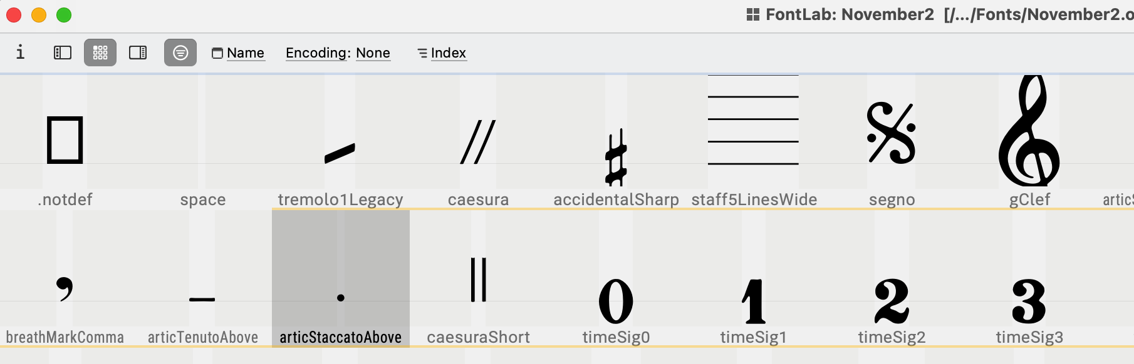Select the timeSig2 glyph cell
This screenshot has height=364, width=1134.
coord(892,278)
